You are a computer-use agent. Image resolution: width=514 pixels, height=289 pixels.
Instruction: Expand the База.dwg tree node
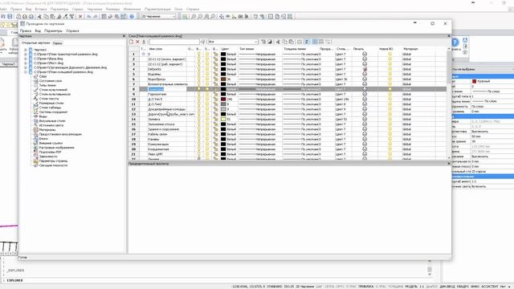[26, 59]
